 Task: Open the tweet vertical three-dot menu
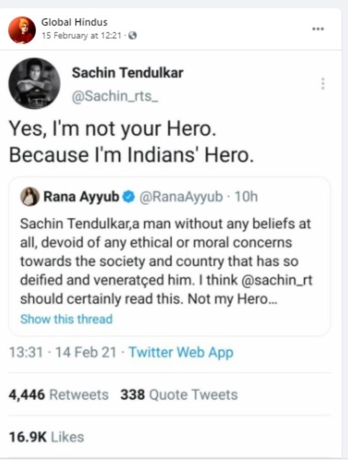pyautogui.click(x=323, y=84)
